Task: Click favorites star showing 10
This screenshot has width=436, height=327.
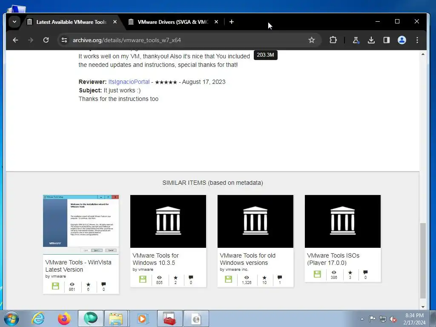Action: [264, 278]
